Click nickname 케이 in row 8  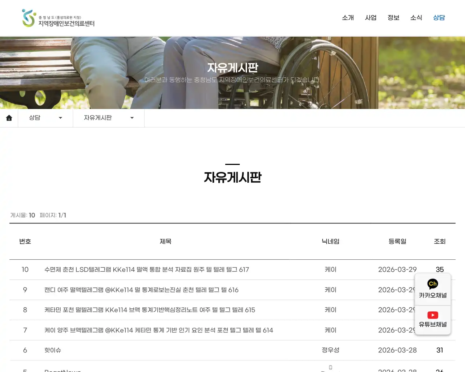[331, 310]
